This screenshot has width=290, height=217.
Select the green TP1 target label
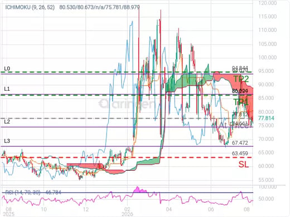point(241,102)
